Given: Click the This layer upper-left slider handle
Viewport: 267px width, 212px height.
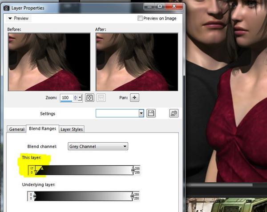Looking at the screenshot, I should (x=42, y=168).
